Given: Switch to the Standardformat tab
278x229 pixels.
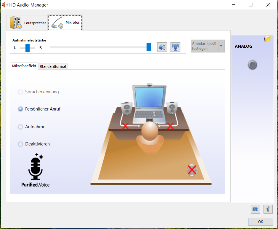Looking at the screenshot, I should pyautogui.click(x=53, y=66).
